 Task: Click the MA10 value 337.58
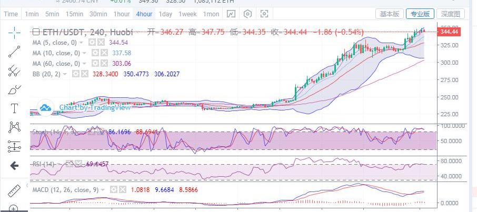(x=122, y=53)
